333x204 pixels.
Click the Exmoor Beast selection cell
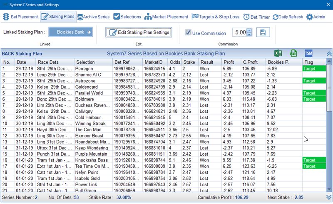(93, 136)
